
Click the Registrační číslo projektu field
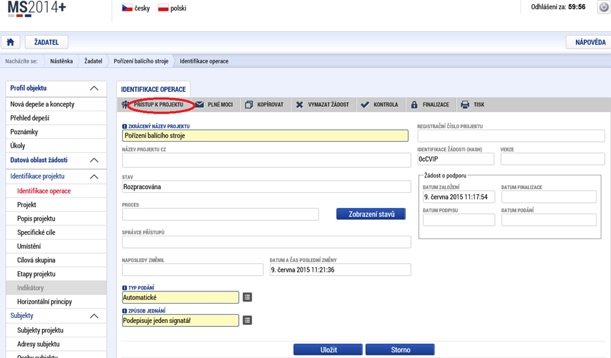(511, 136)
